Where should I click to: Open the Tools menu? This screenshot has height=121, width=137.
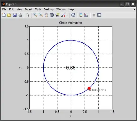[38, 9]
